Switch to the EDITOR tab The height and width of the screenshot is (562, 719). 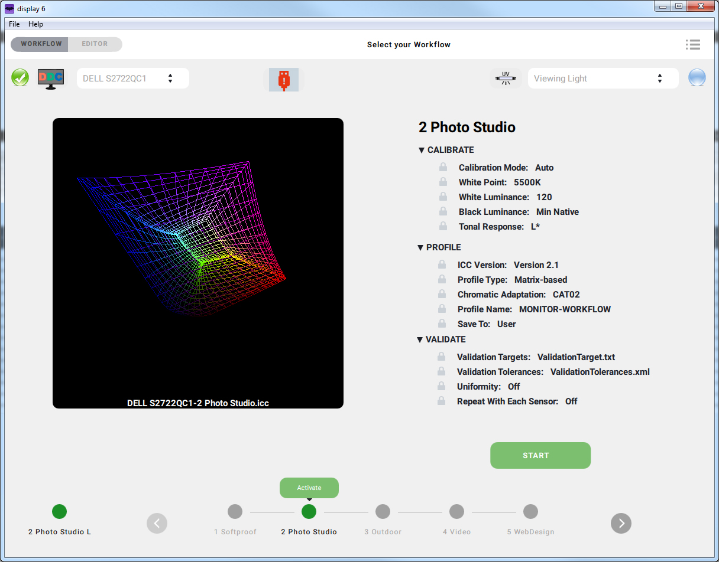(x=95, y=44)
